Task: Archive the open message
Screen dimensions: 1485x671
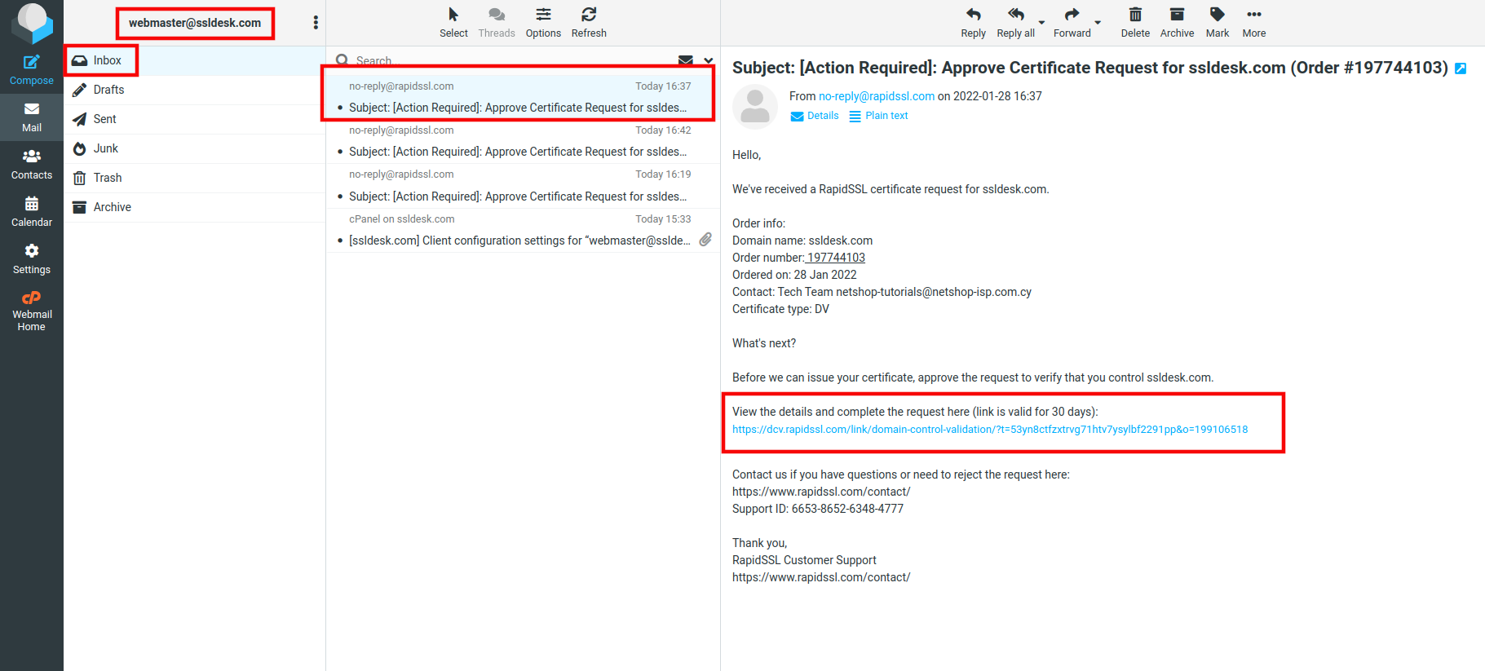Action: [x=1177, y=23]
